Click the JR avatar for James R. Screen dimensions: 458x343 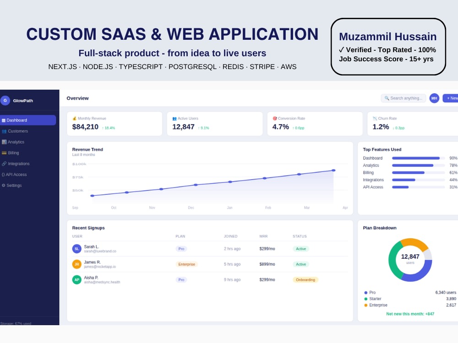[77, 264]
